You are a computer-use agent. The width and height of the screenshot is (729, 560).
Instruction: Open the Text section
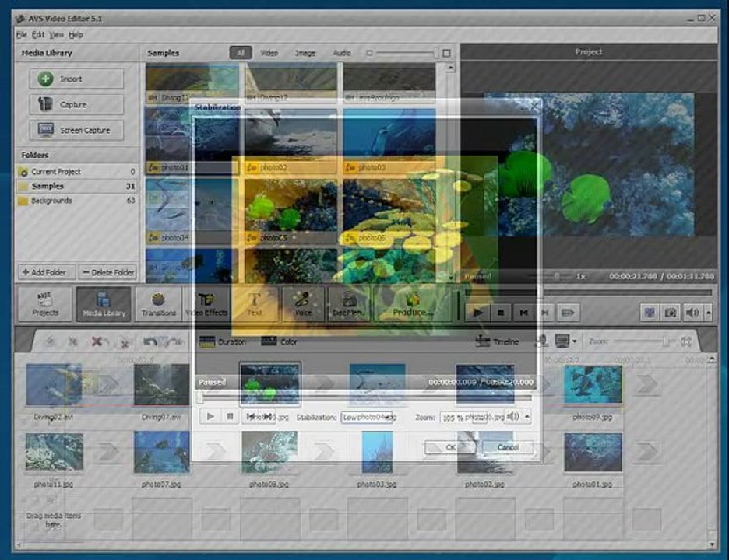pos(255,303)
